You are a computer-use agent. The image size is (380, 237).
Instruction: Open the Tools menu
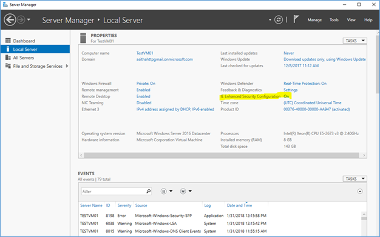(334, 20)
